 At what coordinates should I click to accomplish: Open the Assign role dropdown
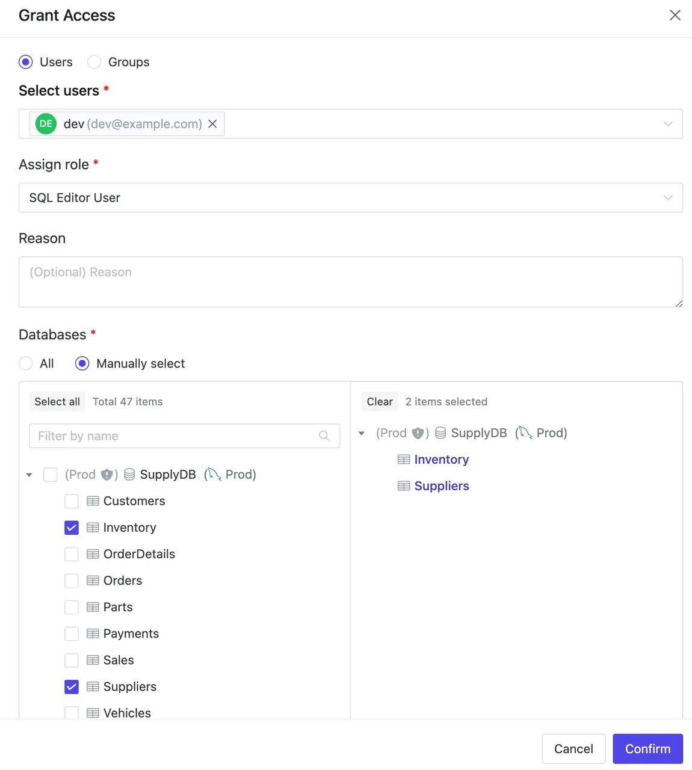pos(350,198)
